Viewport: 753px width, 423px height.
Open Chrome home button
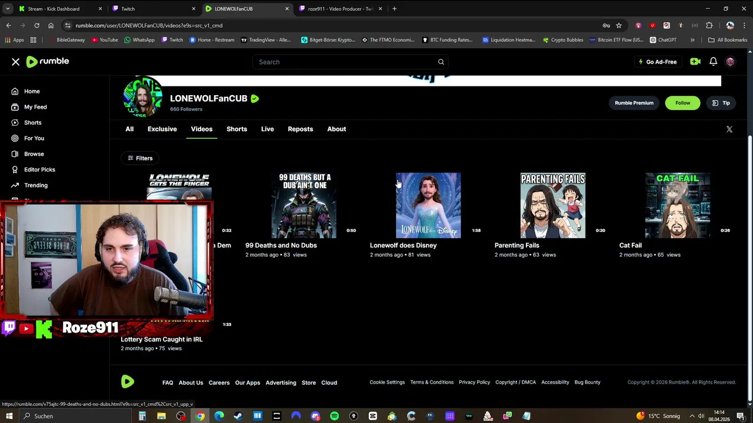pos(51,25)
